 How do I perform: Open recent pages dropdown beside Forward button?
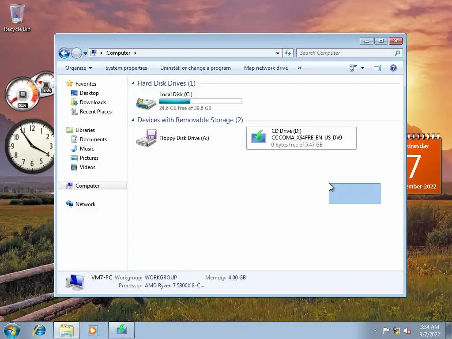[85, 53]
